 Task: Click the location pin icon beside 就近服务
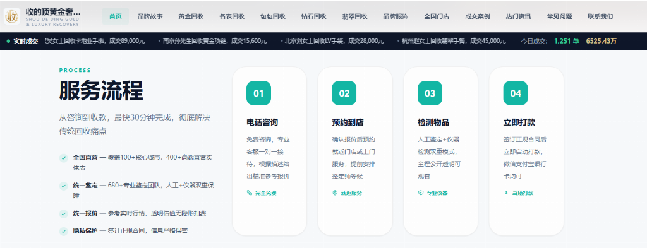click(335, 193)
